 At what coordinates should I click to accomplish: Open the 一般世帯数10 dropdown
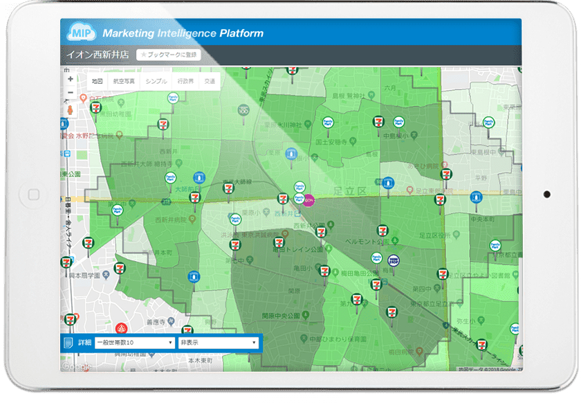coord(134,343)
